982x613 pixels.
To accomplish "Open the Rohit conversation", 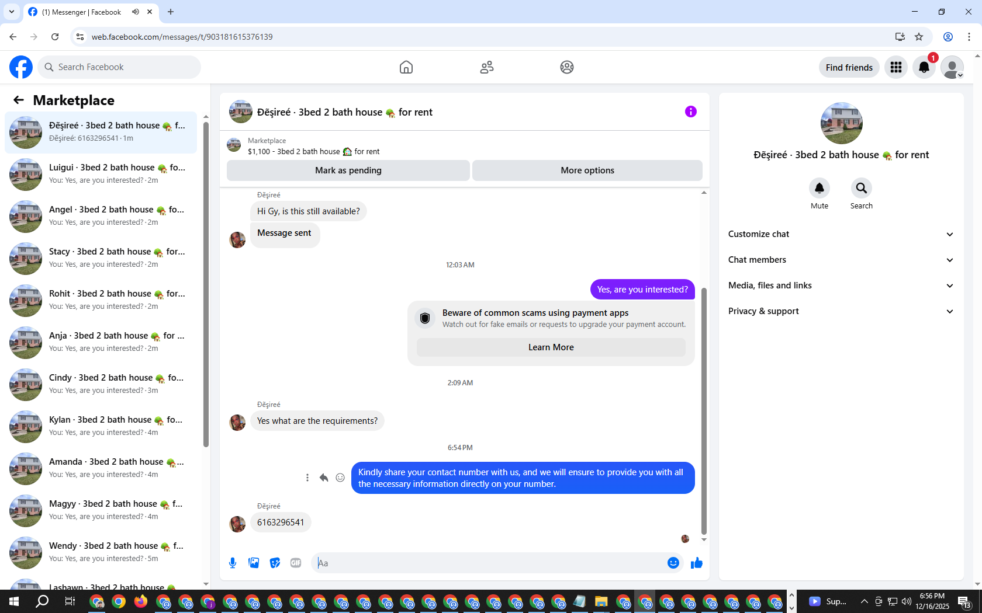I will pyautogui.click(x=101, y=301).
